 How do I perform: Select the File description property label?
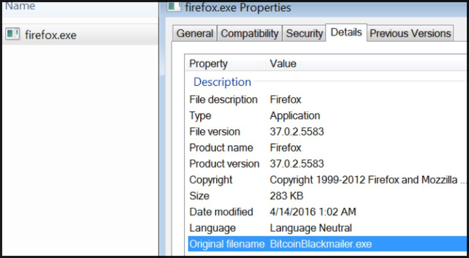pos(223,99)
